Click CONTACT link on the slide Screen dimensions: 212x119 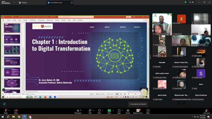pyautogui.click(x=137, y=27)
